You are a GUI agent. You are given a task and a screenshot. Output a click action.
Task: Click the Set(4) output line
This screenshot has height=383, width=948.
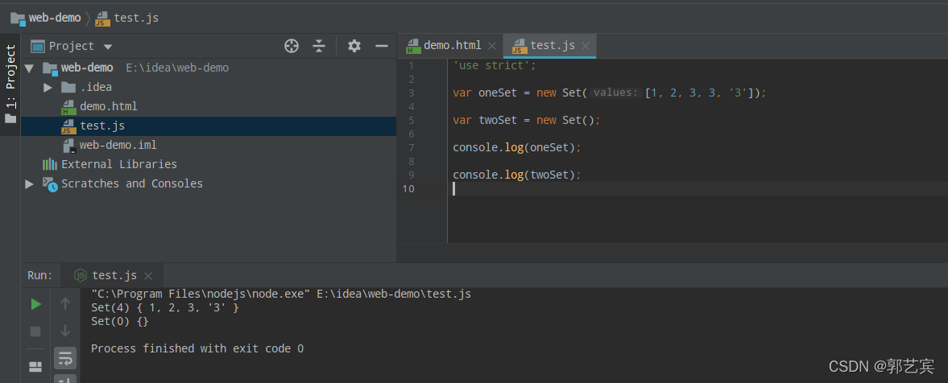pos(165,308)
